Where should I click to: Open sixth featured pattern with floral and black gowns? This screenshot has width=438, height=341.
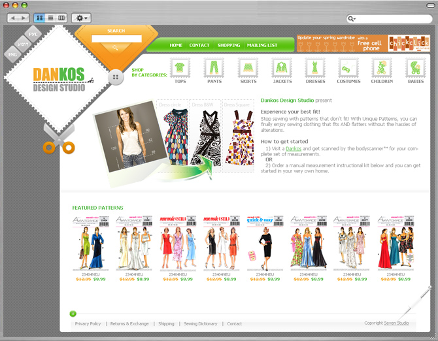pos(309,243)
